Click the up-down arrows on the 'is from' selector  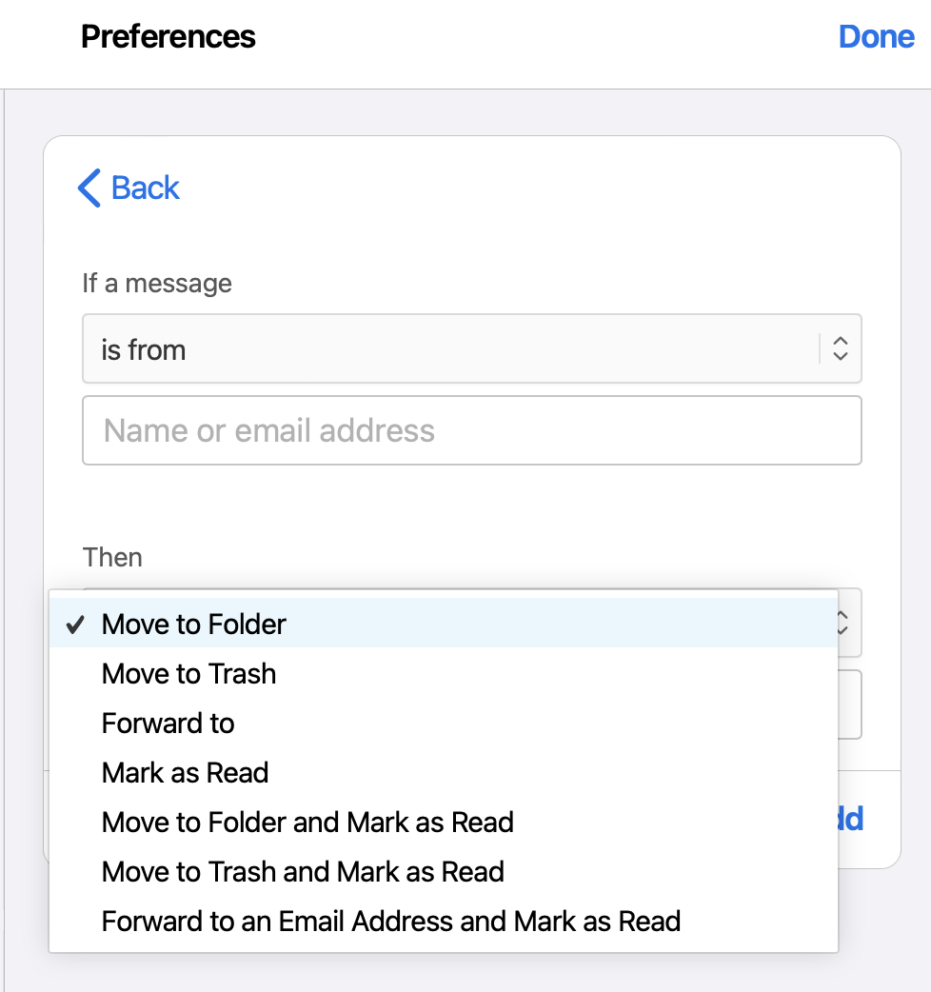pos(840,349)
